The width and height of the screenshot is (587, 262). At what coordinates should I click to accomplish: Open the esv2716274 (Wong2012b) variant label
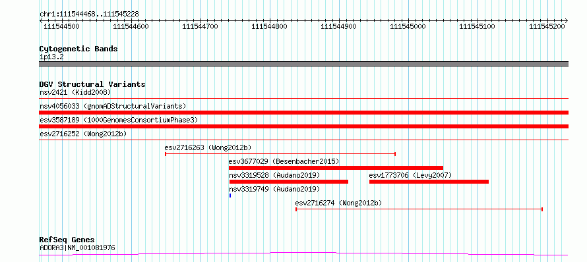(338, 203)
